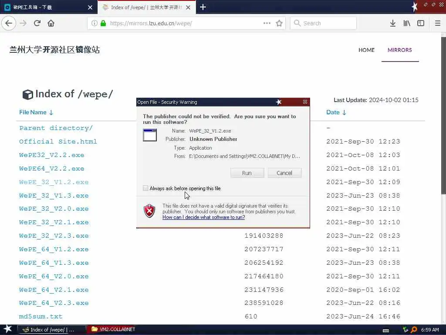
Task: Open md5sum.txt file
Action: (x=41, y=317)
